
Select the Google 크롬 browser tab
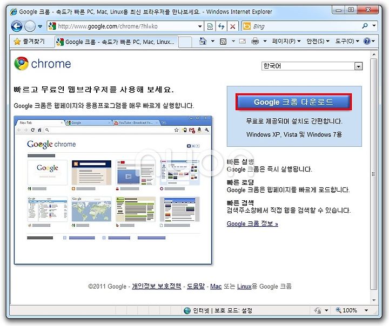tap(116, 42)
